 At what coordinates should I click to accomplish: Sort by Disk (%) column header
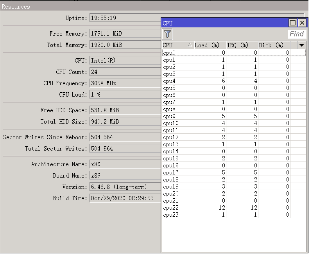coord(274,45)
